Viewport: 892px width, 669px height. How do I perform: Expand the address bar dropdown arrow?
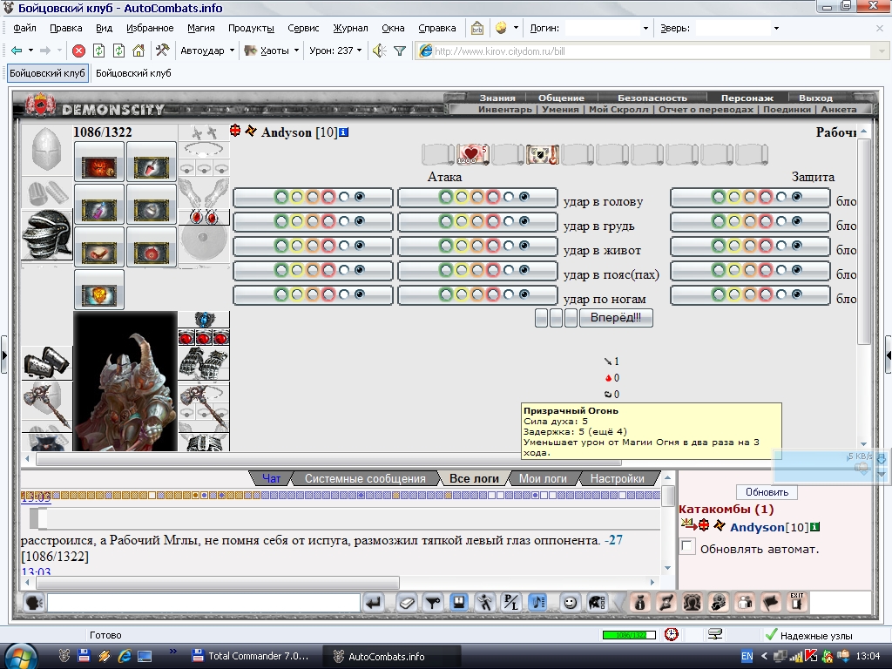[882, 51]
